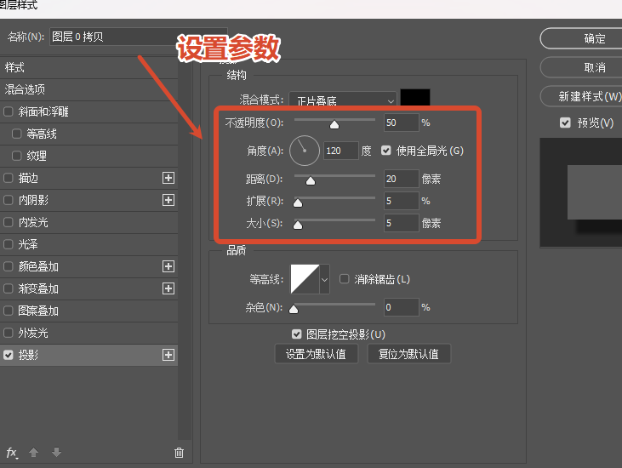Click the 名称 layer name field

(x=139, y=37)
